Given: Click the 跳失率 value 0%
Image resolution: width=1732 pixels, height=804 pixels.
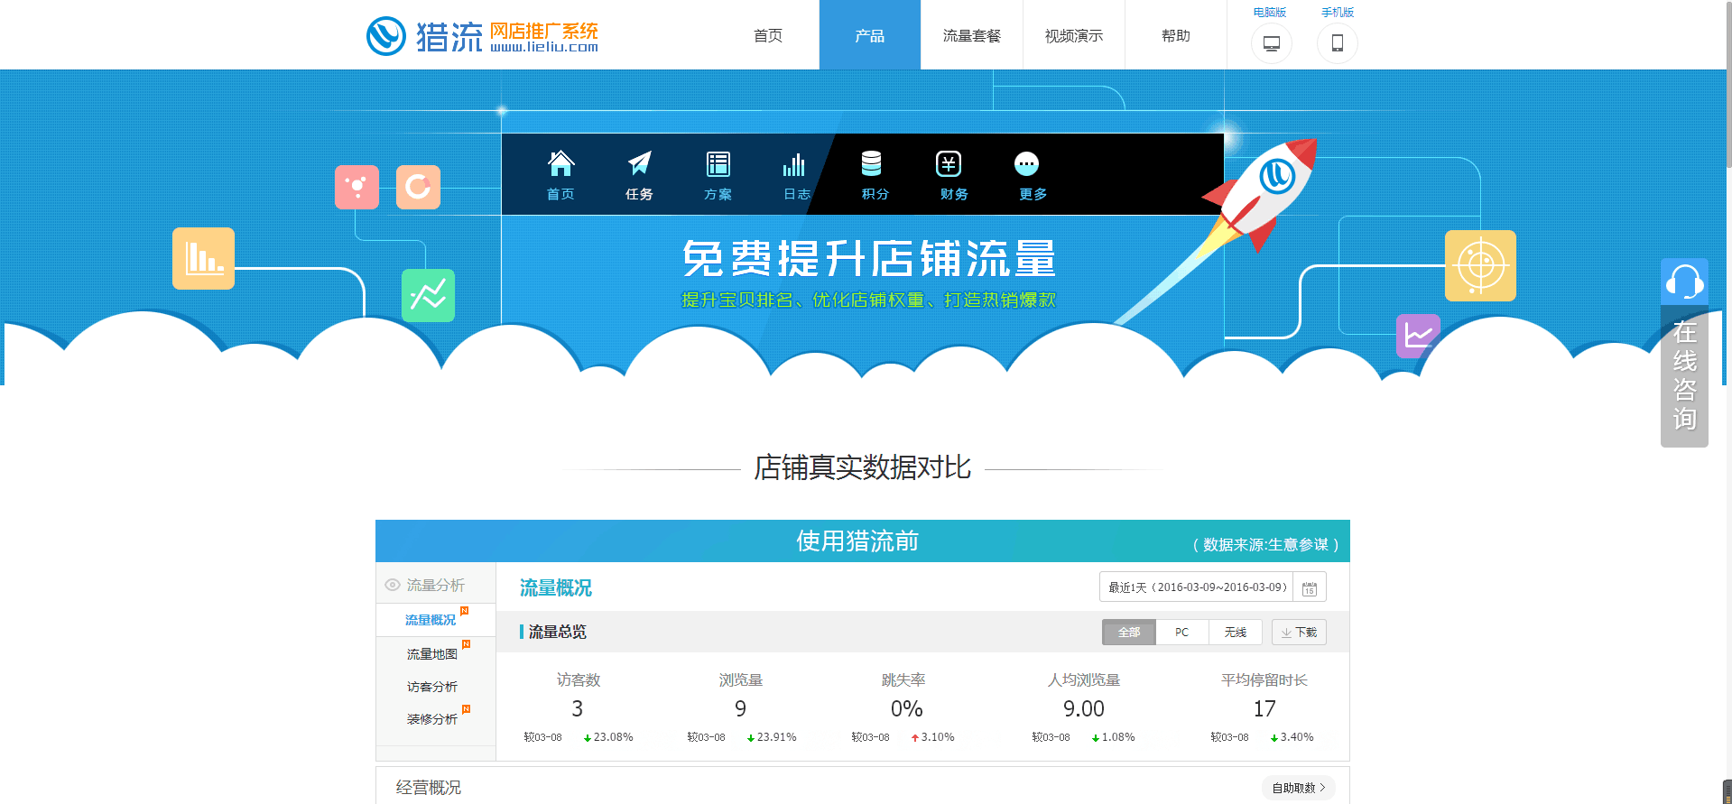Looking at the screenshot, I should (906, 709).
